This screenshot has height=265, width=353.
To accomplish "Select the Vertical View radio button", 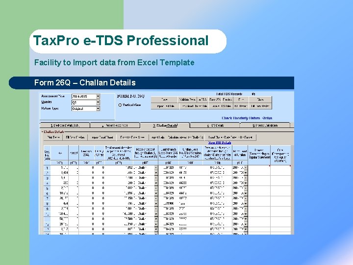I will (120, 105).
